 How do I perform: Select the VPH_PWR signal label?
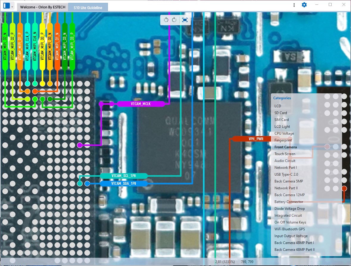click(256, 139)
